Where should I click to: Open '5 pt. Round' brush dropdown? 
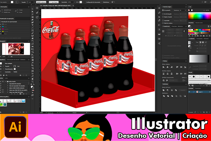(60, 2)
